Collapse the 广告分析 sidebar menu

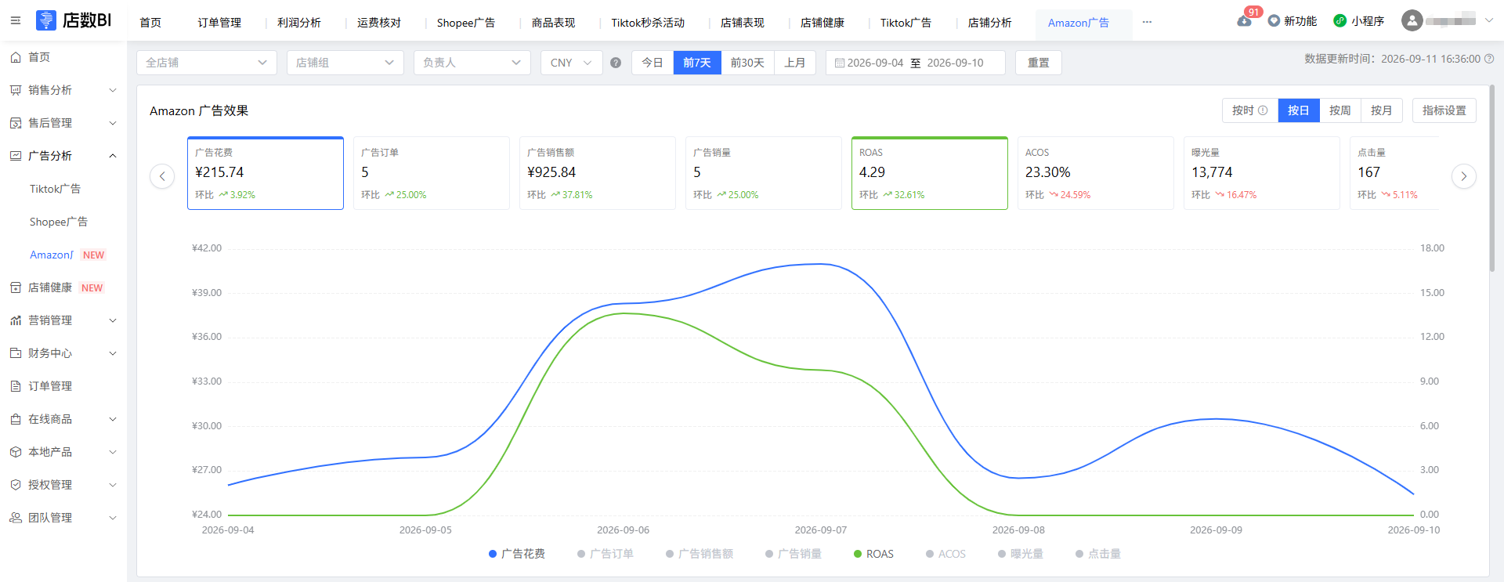click(x=113, y=156)
